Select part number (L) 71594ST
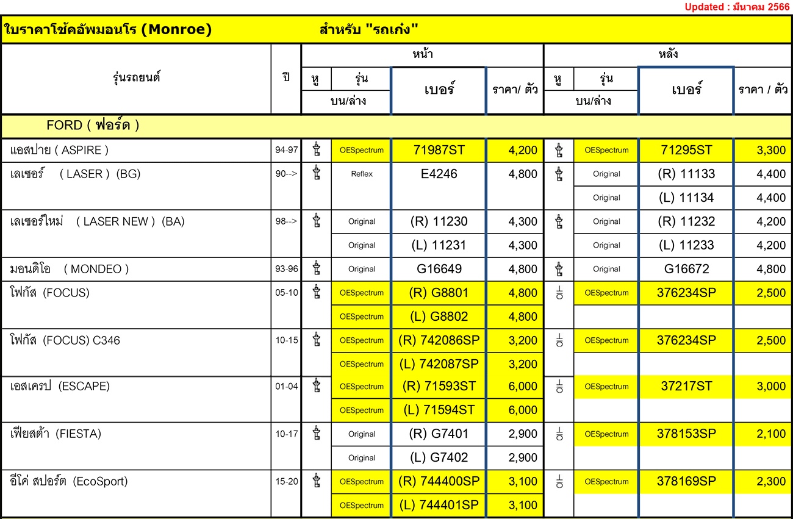793x519 pixels. click(x=439, y=410)
